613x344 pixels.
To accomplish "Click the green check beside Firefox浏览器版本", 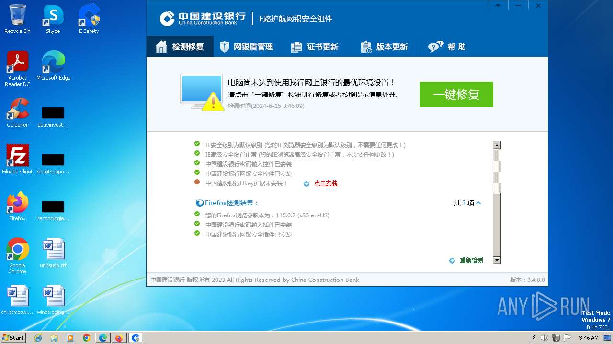I will (197, 214).
